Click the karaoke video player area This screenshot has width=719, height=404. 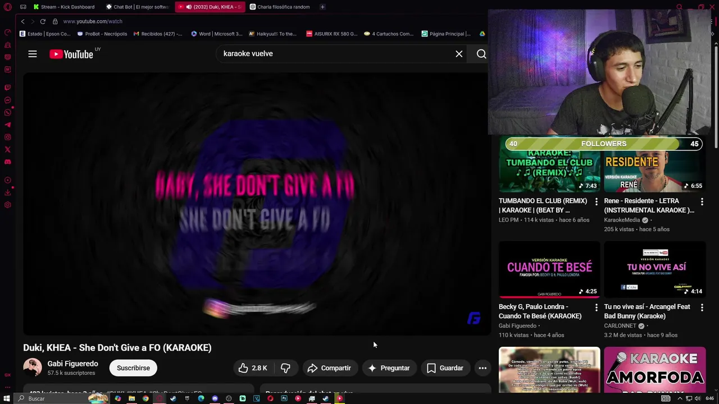point(257,204)
